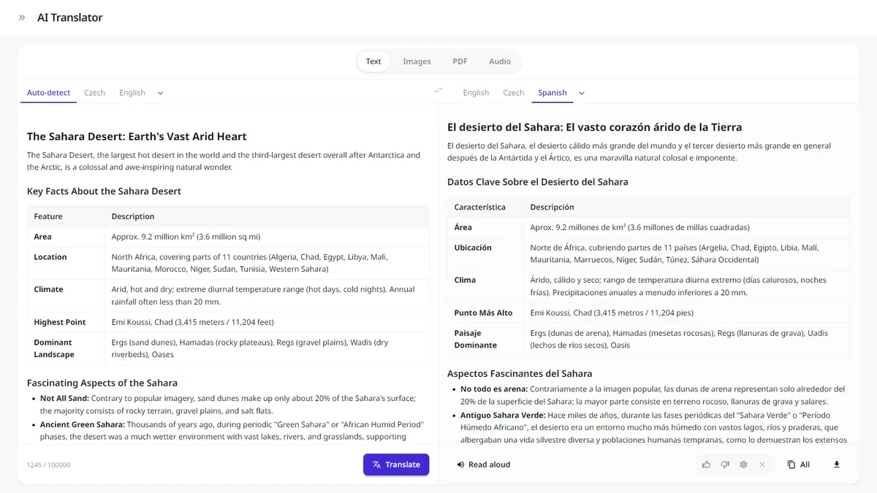Viewport: 877px width, 493px height.
Task: Click thumbs up feedback icon
Action: pyautogui.click(x=706, y=465)
